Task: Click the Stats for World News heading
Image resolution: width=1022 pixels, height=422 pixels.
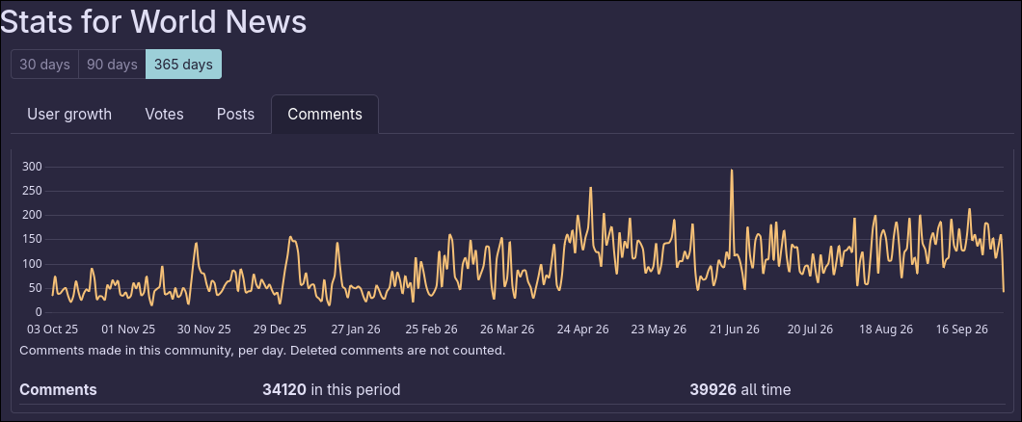Action: coord(153,21)
